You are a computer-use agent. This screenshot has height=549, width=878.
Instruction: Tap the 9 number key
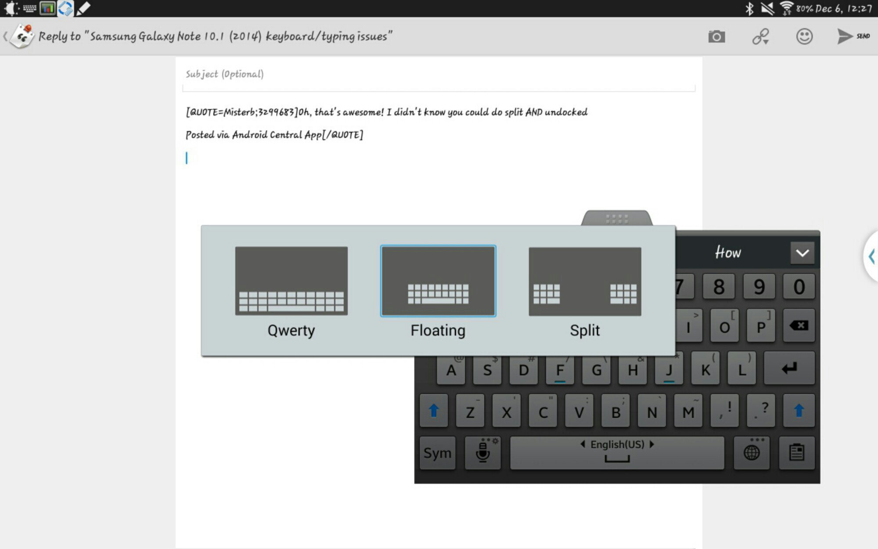(759, 287)
